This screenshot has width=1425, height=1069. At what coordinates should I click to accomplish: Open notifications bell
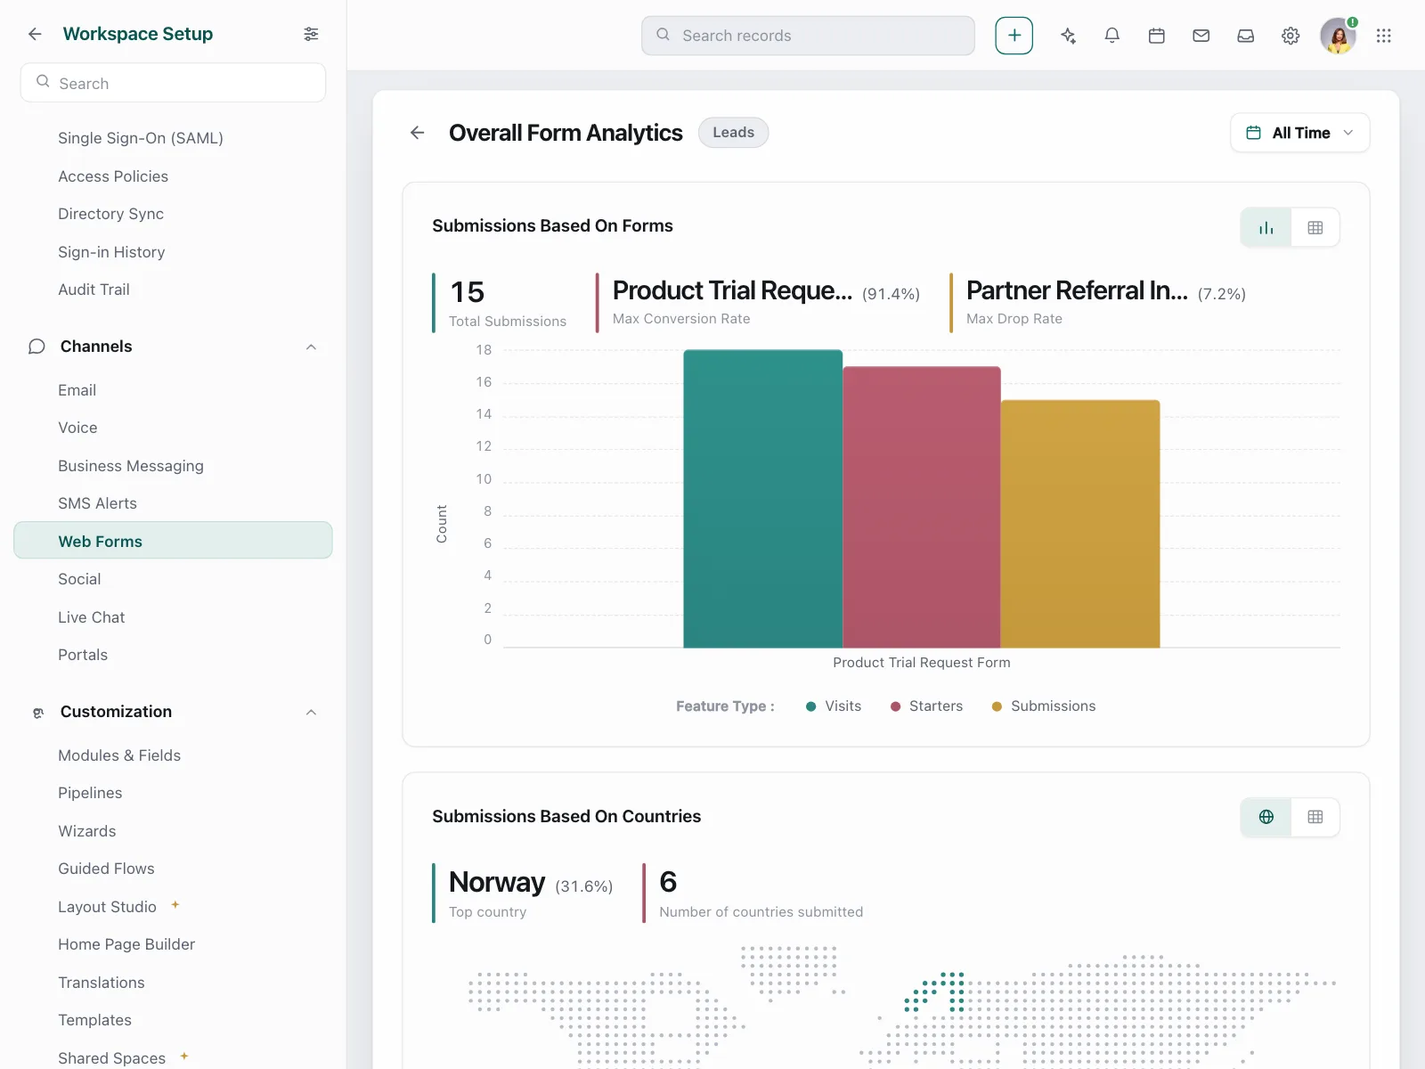coord(1112,36)
